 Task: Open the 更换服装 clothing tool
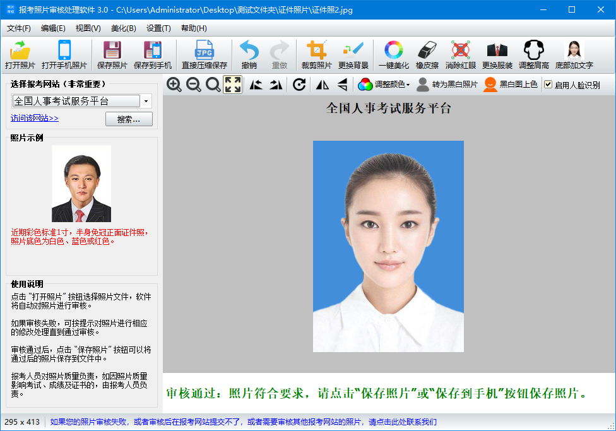[x=497, y=55]
